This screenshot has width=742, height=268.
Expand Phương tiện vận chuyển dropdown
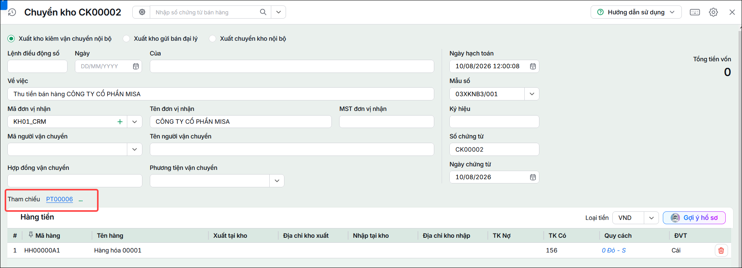coord(277,181)
